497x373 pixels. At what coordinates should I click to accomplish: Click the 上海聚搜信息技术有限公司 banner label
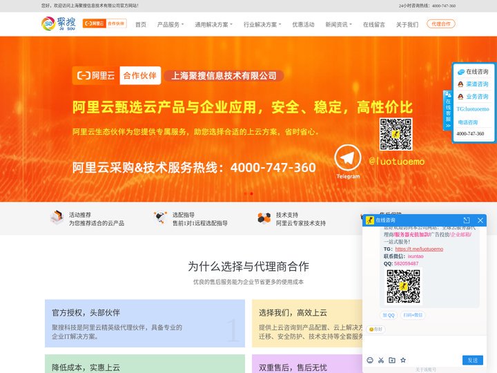[224, 76]
